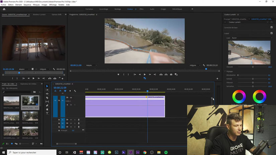Show hidden Source panel tabs chevron
Image resolution: width=276 pixels, height=155 pixels.
pos(66,14)
